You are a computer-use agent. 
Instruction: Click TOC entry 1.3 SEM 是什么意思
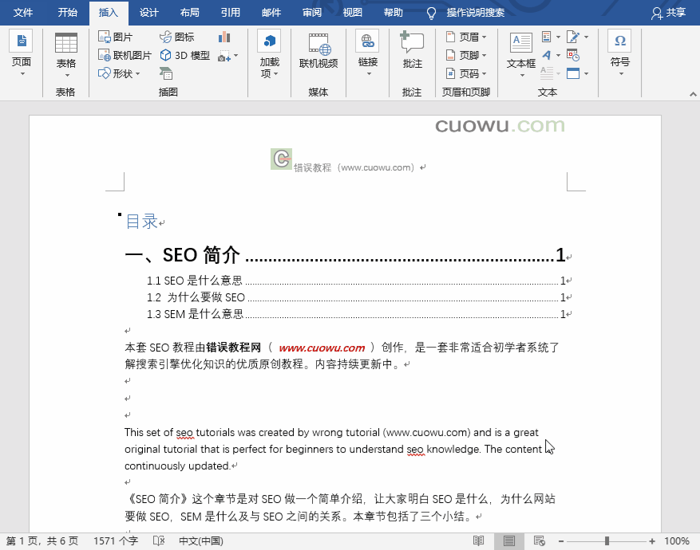(356, 314)
